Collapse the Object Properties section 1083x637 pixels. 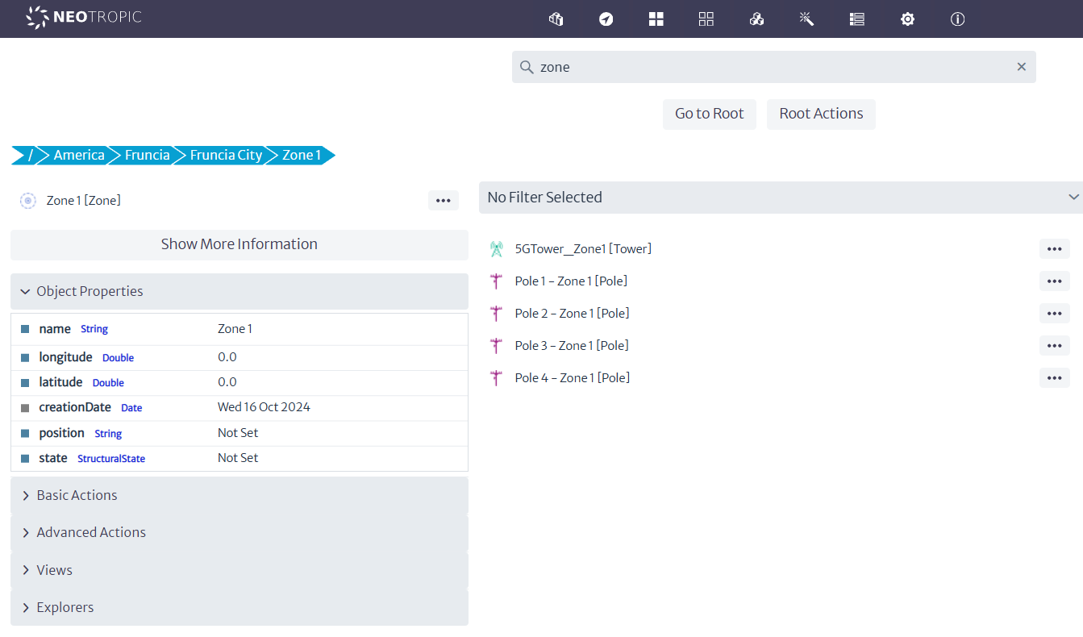[x=239, y=292]
